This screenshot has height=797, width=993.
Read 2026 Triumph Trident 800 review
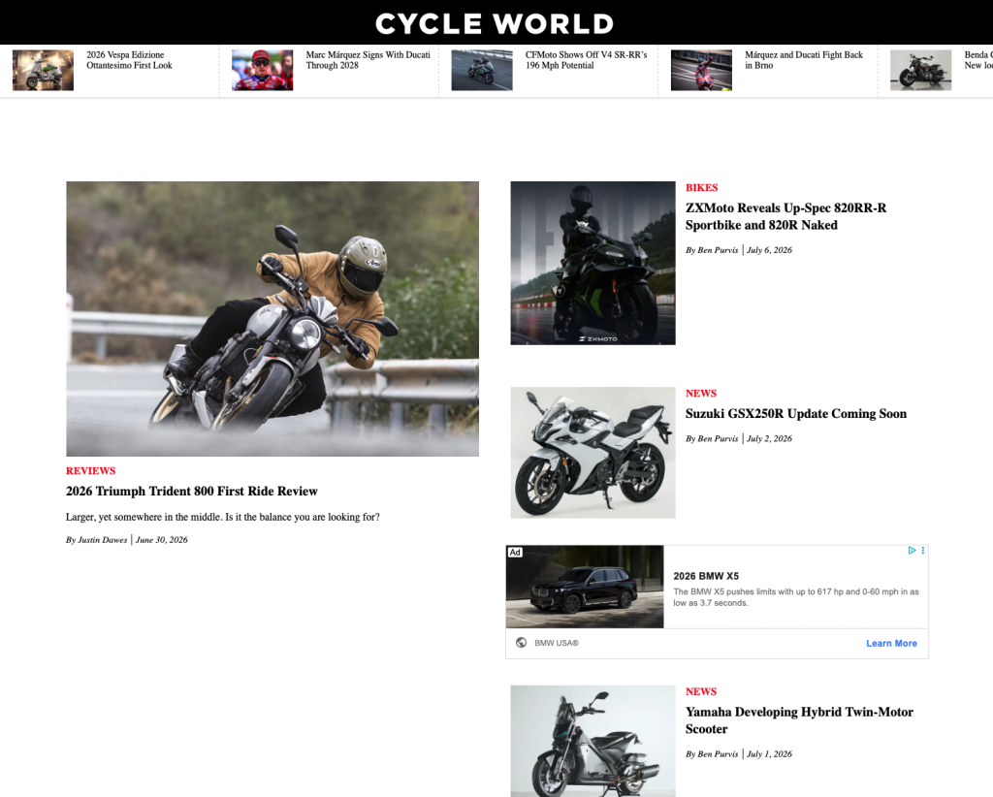[x=192, y=492]
